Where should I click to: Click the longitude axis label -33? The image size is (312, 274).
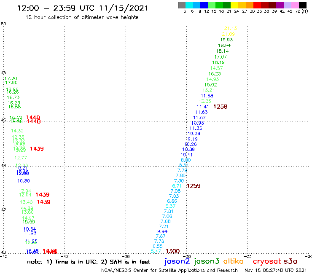[x=248, y=256]
